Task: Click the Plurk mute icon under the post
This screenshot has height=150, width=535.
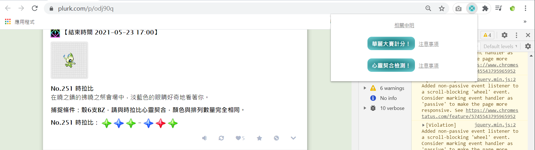Action: [x=204, y=138]
